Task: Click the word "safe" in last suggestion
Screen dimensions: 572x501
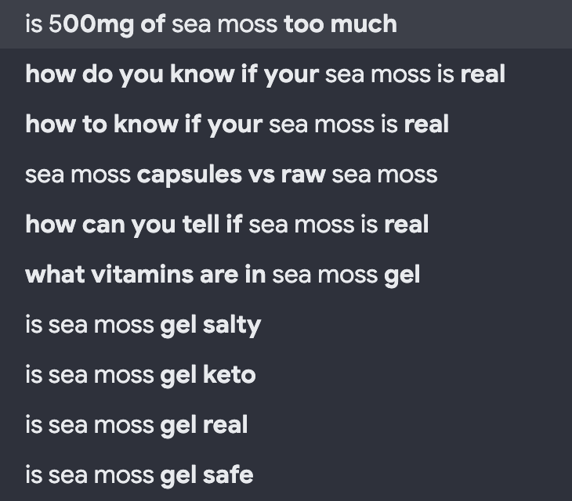Action: pos(228,475)
